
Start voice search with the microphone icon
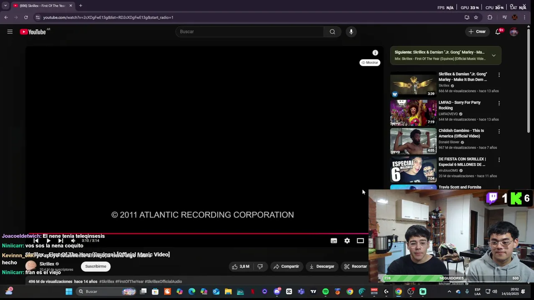[x=351, y=32]
